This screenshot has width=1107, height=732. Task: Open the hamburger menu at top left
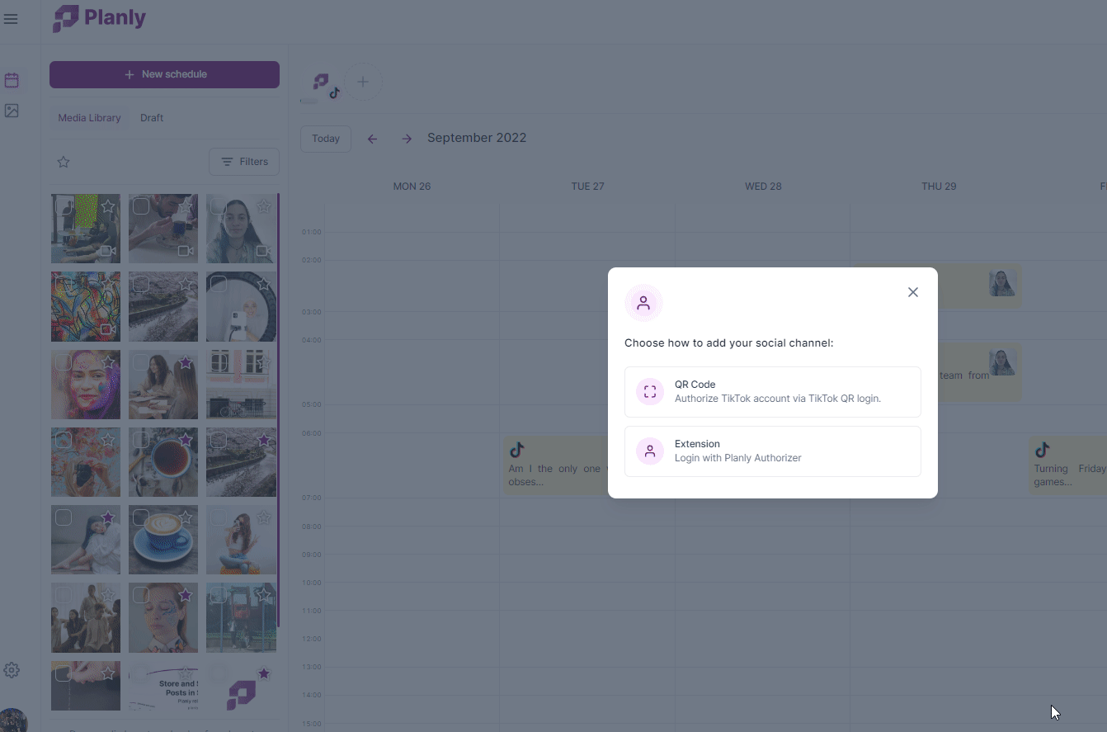[x=11, y=19]
